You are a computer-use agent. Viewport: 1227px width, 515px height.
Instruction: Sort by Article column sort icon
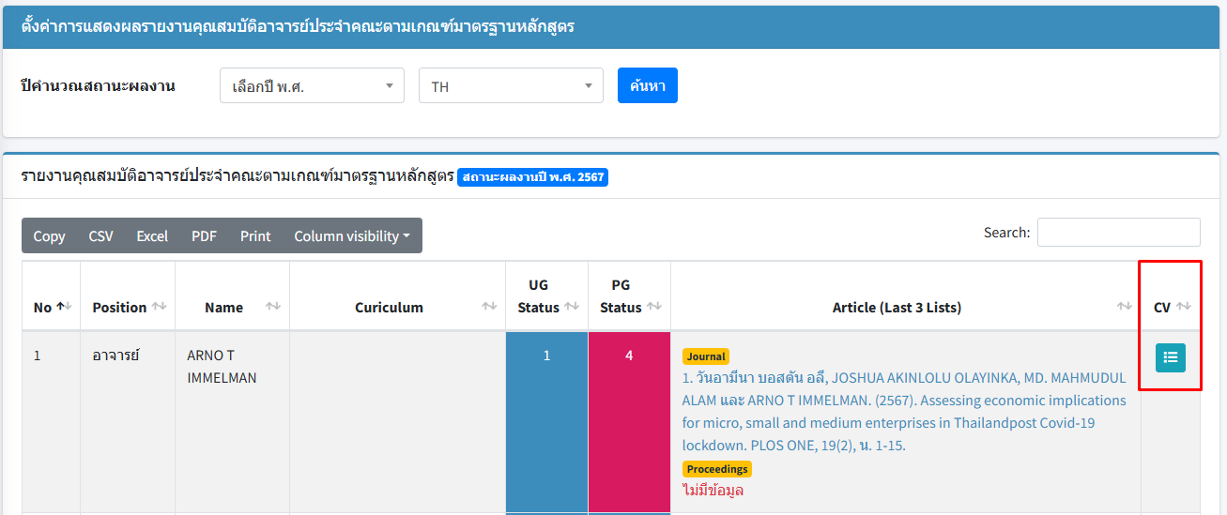(1124, 307)
